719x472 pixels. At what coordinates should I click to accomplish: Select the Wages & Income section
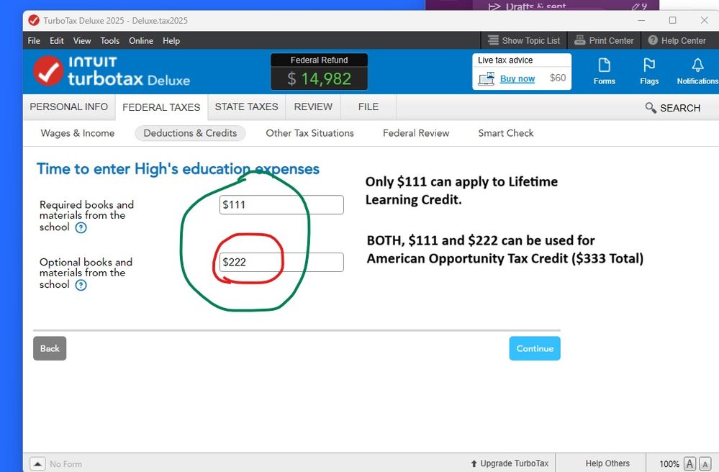click(78, 133)
